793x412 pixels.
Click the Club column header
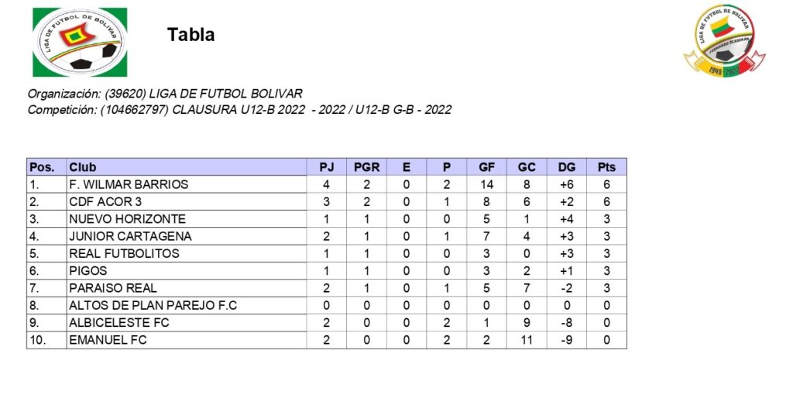click(83, 167)
